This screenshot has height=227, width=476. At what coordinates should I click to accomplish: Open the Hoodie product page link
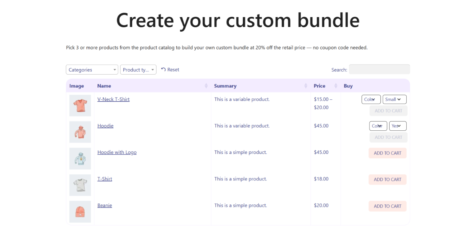coord(105,125)
